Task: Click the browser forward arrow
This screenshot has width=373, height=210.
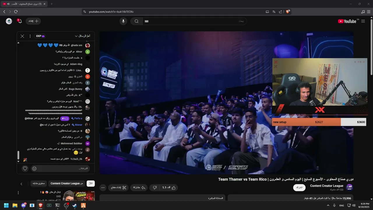Action: (10, 12)
